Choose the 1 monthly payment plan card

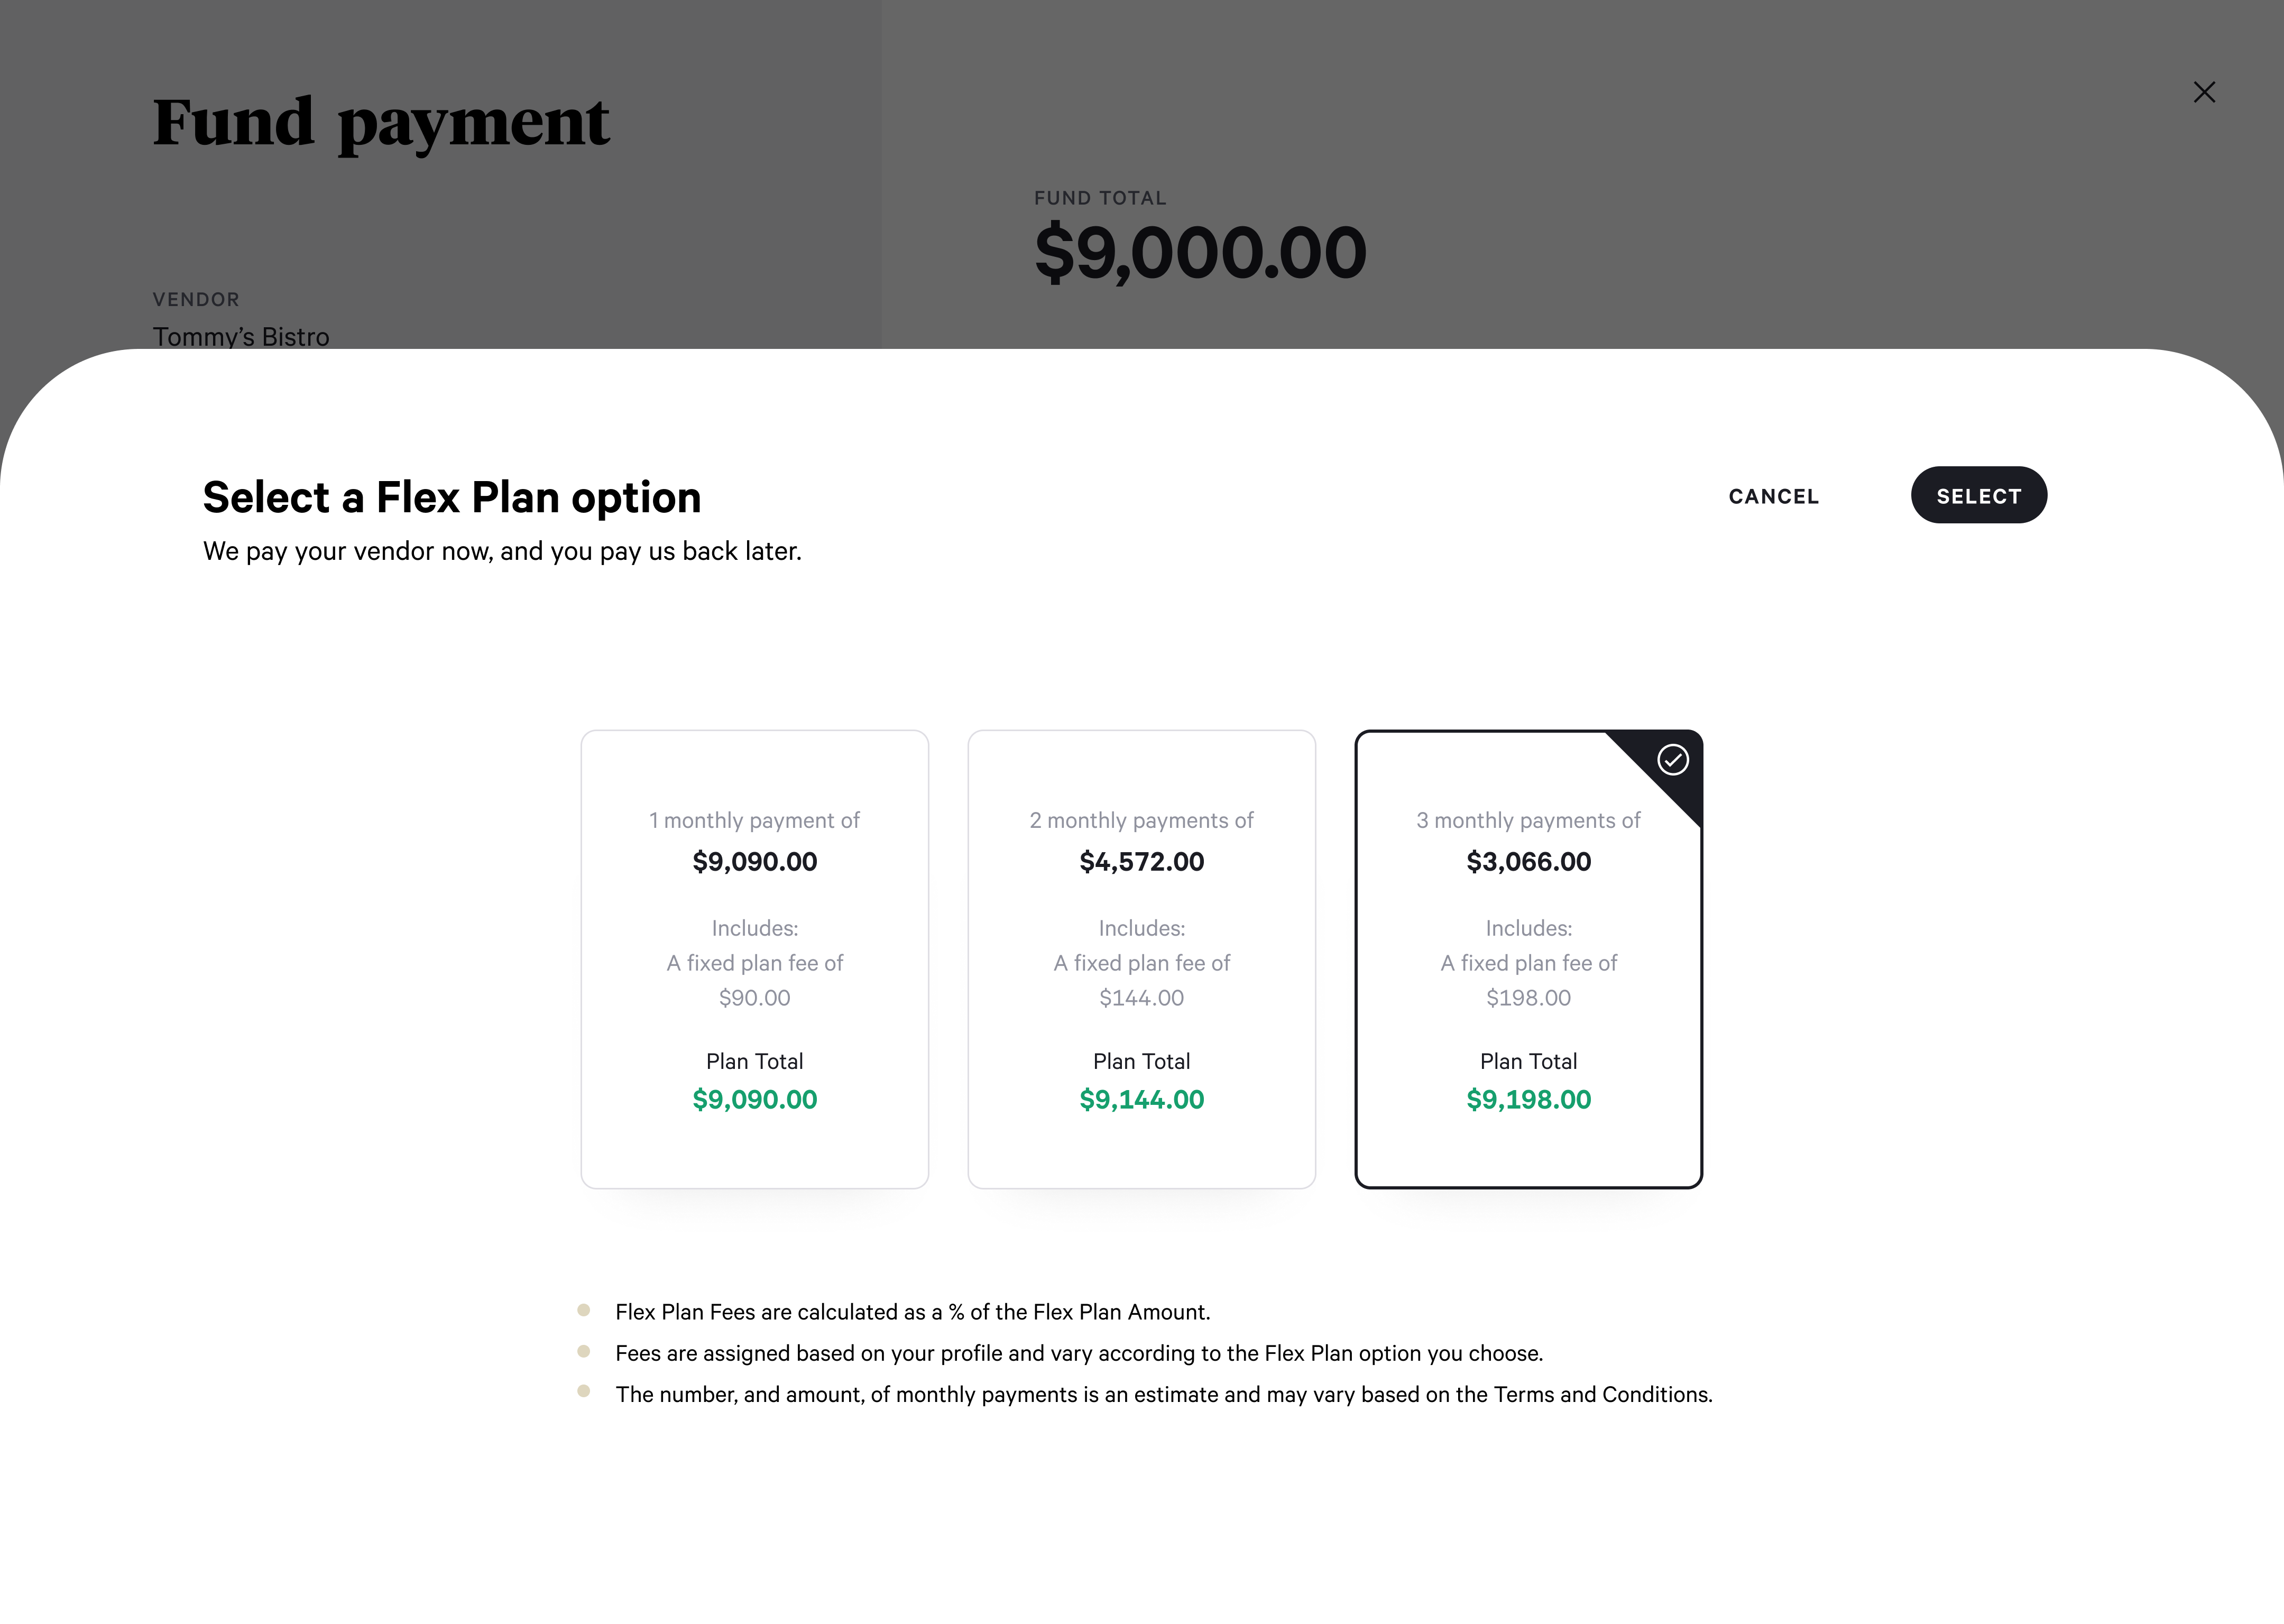[754, 958]
